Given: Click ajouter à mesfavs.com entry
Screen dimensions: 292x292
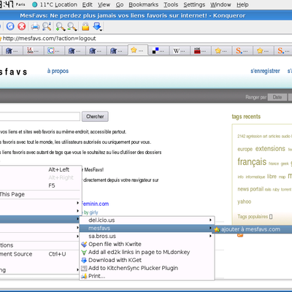Looking at the screenshot, I should [253, 229].
